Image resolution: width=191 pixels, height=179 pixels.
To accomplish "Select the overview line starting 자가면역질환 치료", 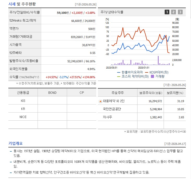I will tap(81, 172).
